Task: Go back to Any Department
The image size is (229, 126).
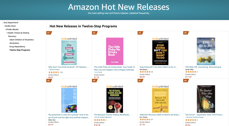Action: (x=11, y=23)
